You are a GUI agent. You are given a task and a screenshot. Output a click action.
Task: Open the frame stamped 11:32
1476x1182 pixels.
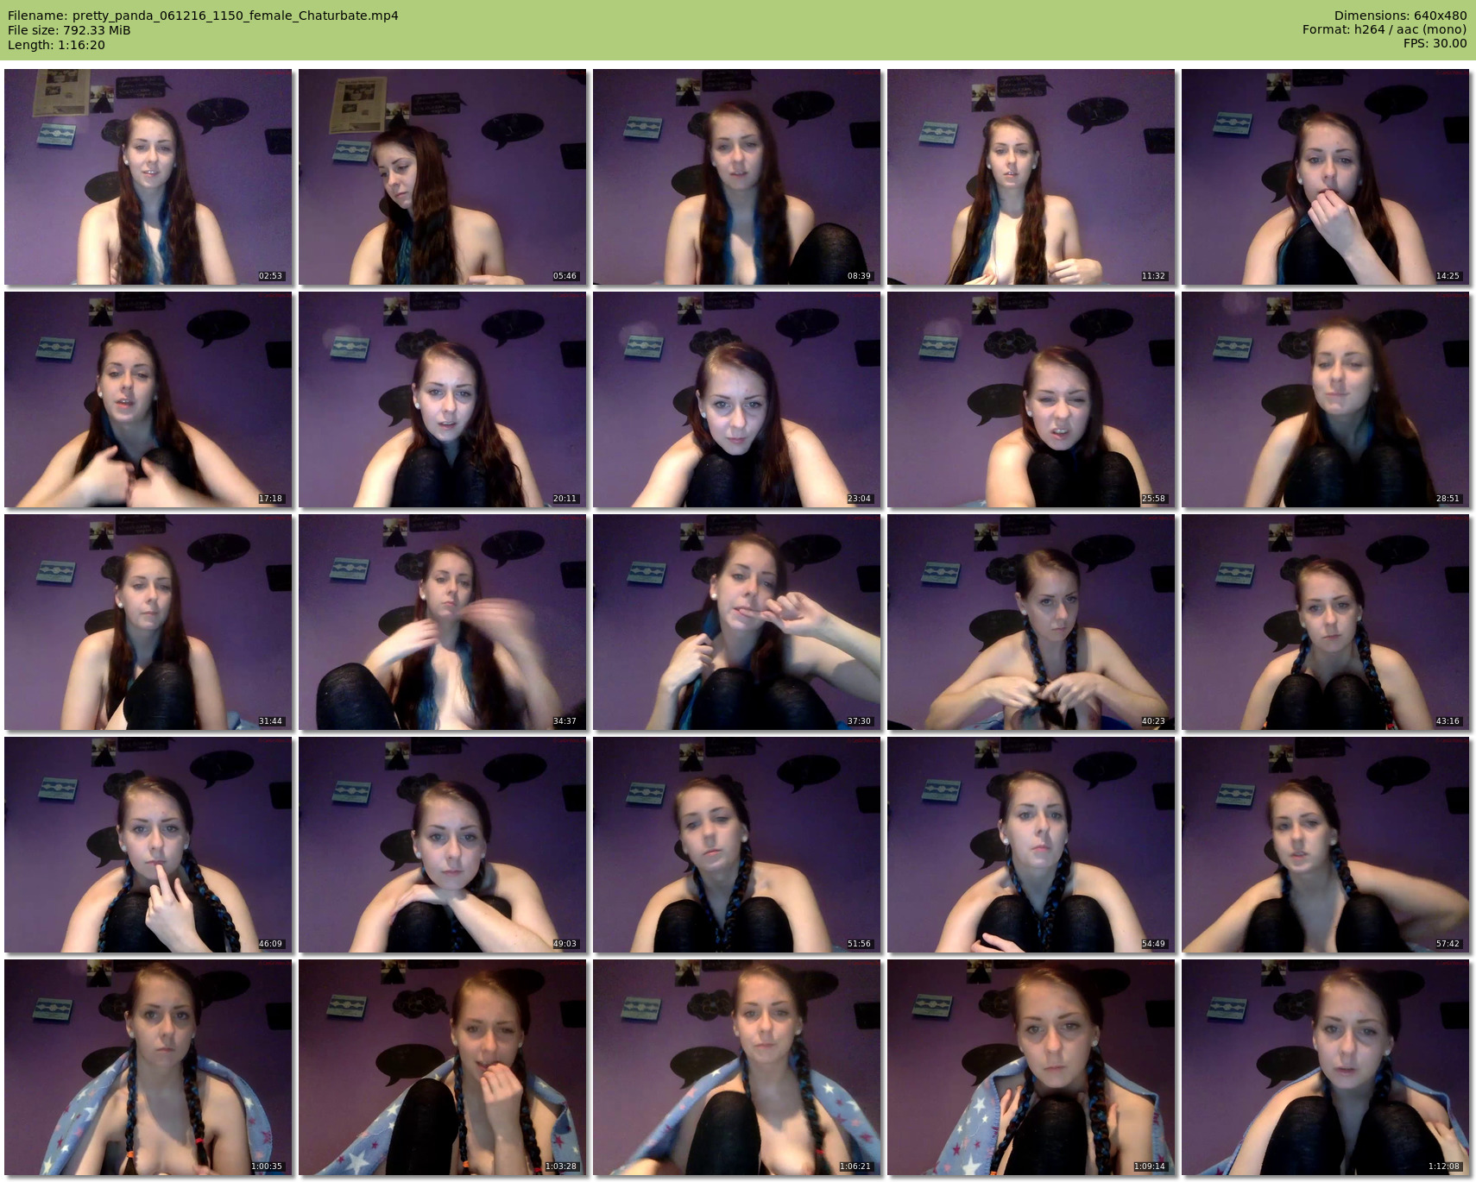coord(1031,177)
